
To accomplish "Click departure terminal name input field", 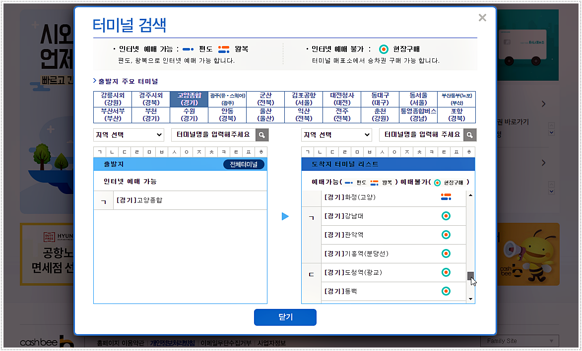I will coord(213,135).
